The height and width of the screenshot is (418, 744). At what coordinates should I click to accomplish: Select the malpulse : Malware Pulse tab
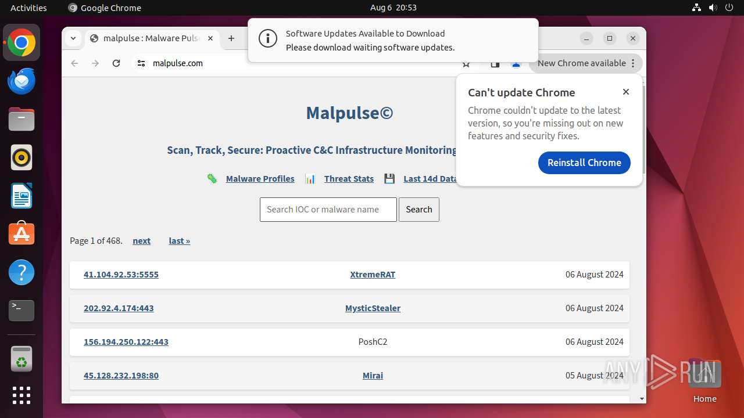click(x=151, y=38)
